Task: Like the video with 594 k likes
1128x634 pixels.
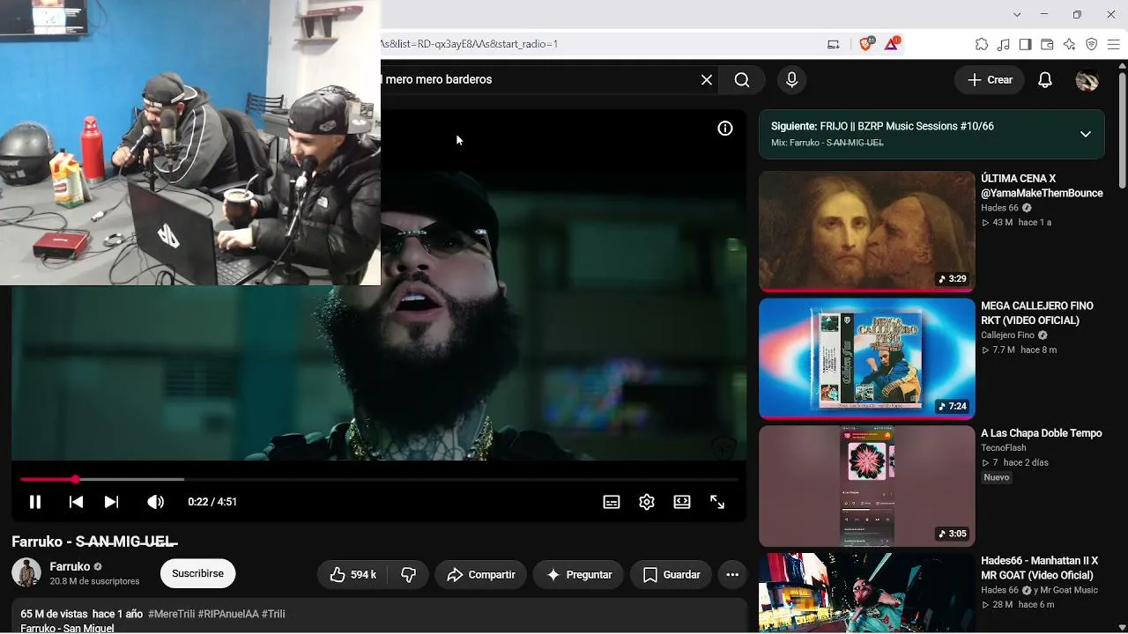Action: pyautogui.click(x=353, y=575)
